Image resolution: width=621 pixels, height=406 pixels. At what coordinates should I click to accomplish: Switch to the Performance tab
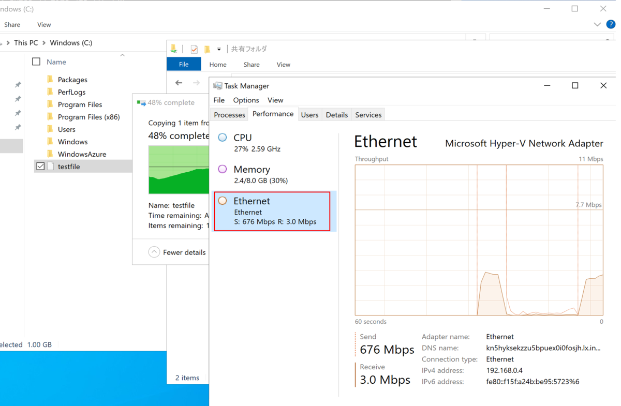pyautogui.click(x=273, y=114)
